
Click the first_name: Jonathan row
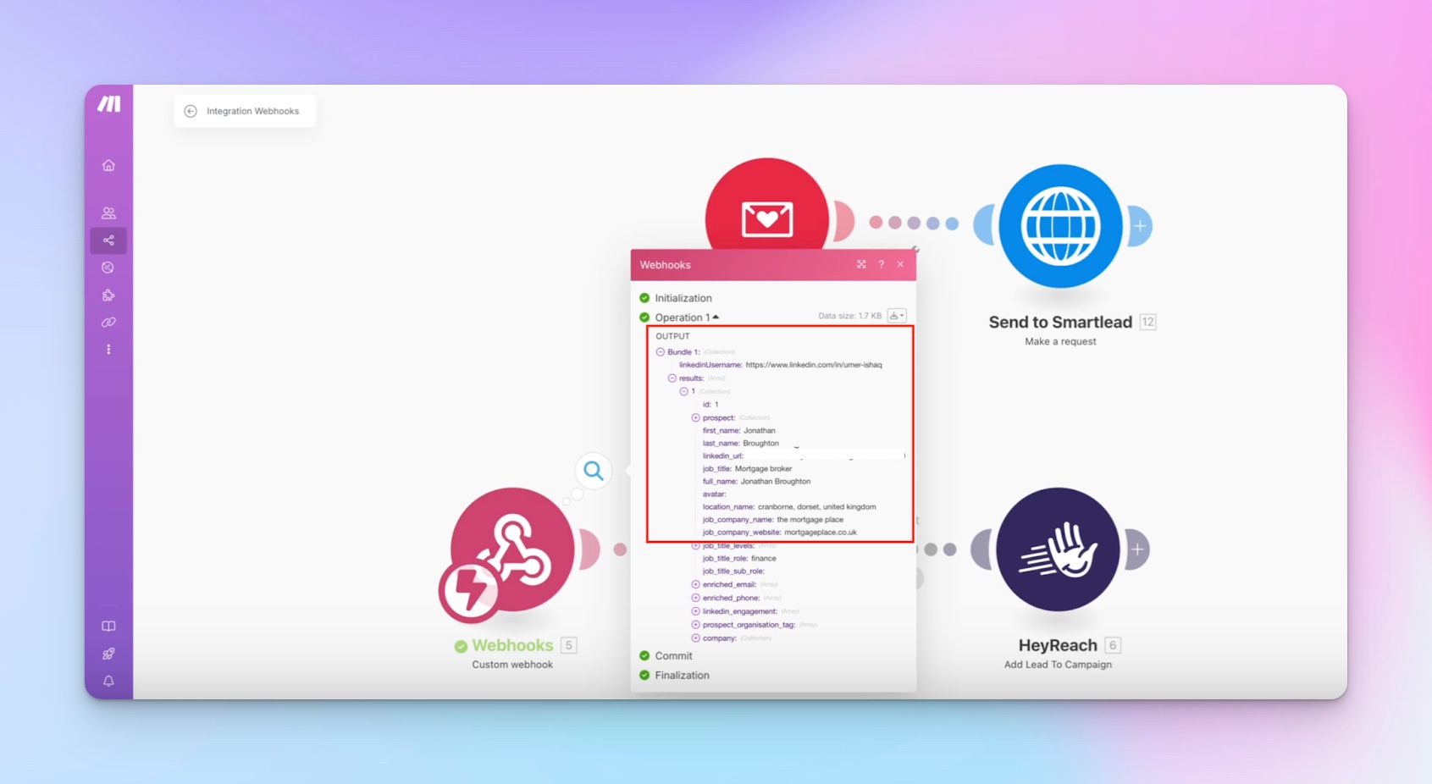coord(738,430)
